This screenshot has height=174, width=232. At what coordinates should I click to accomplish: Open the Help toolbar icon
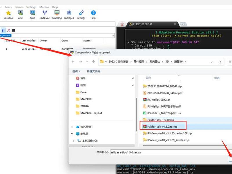(x=93, y=15)
